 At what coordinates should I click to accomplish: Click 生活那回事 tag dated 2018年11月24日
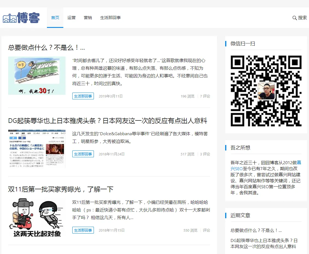(x=83, y=154)
